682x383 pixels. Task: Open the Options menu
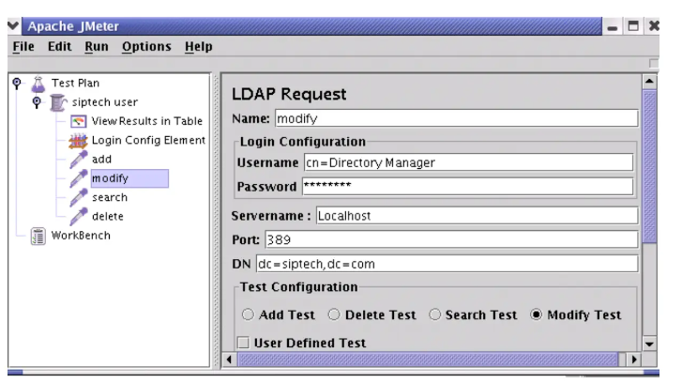146,46
